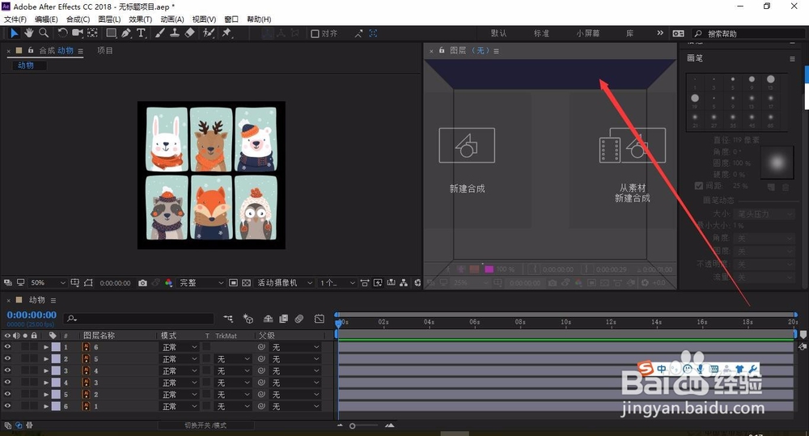Enable frame blending icon in timeline
The image size is (809, 436).
283,319
